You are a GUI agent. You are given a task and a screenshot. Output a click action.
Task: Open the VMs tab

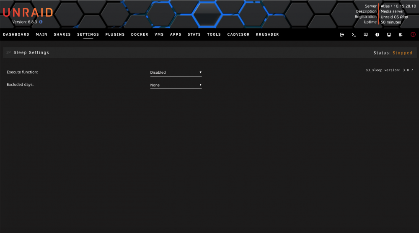point(159,34)
